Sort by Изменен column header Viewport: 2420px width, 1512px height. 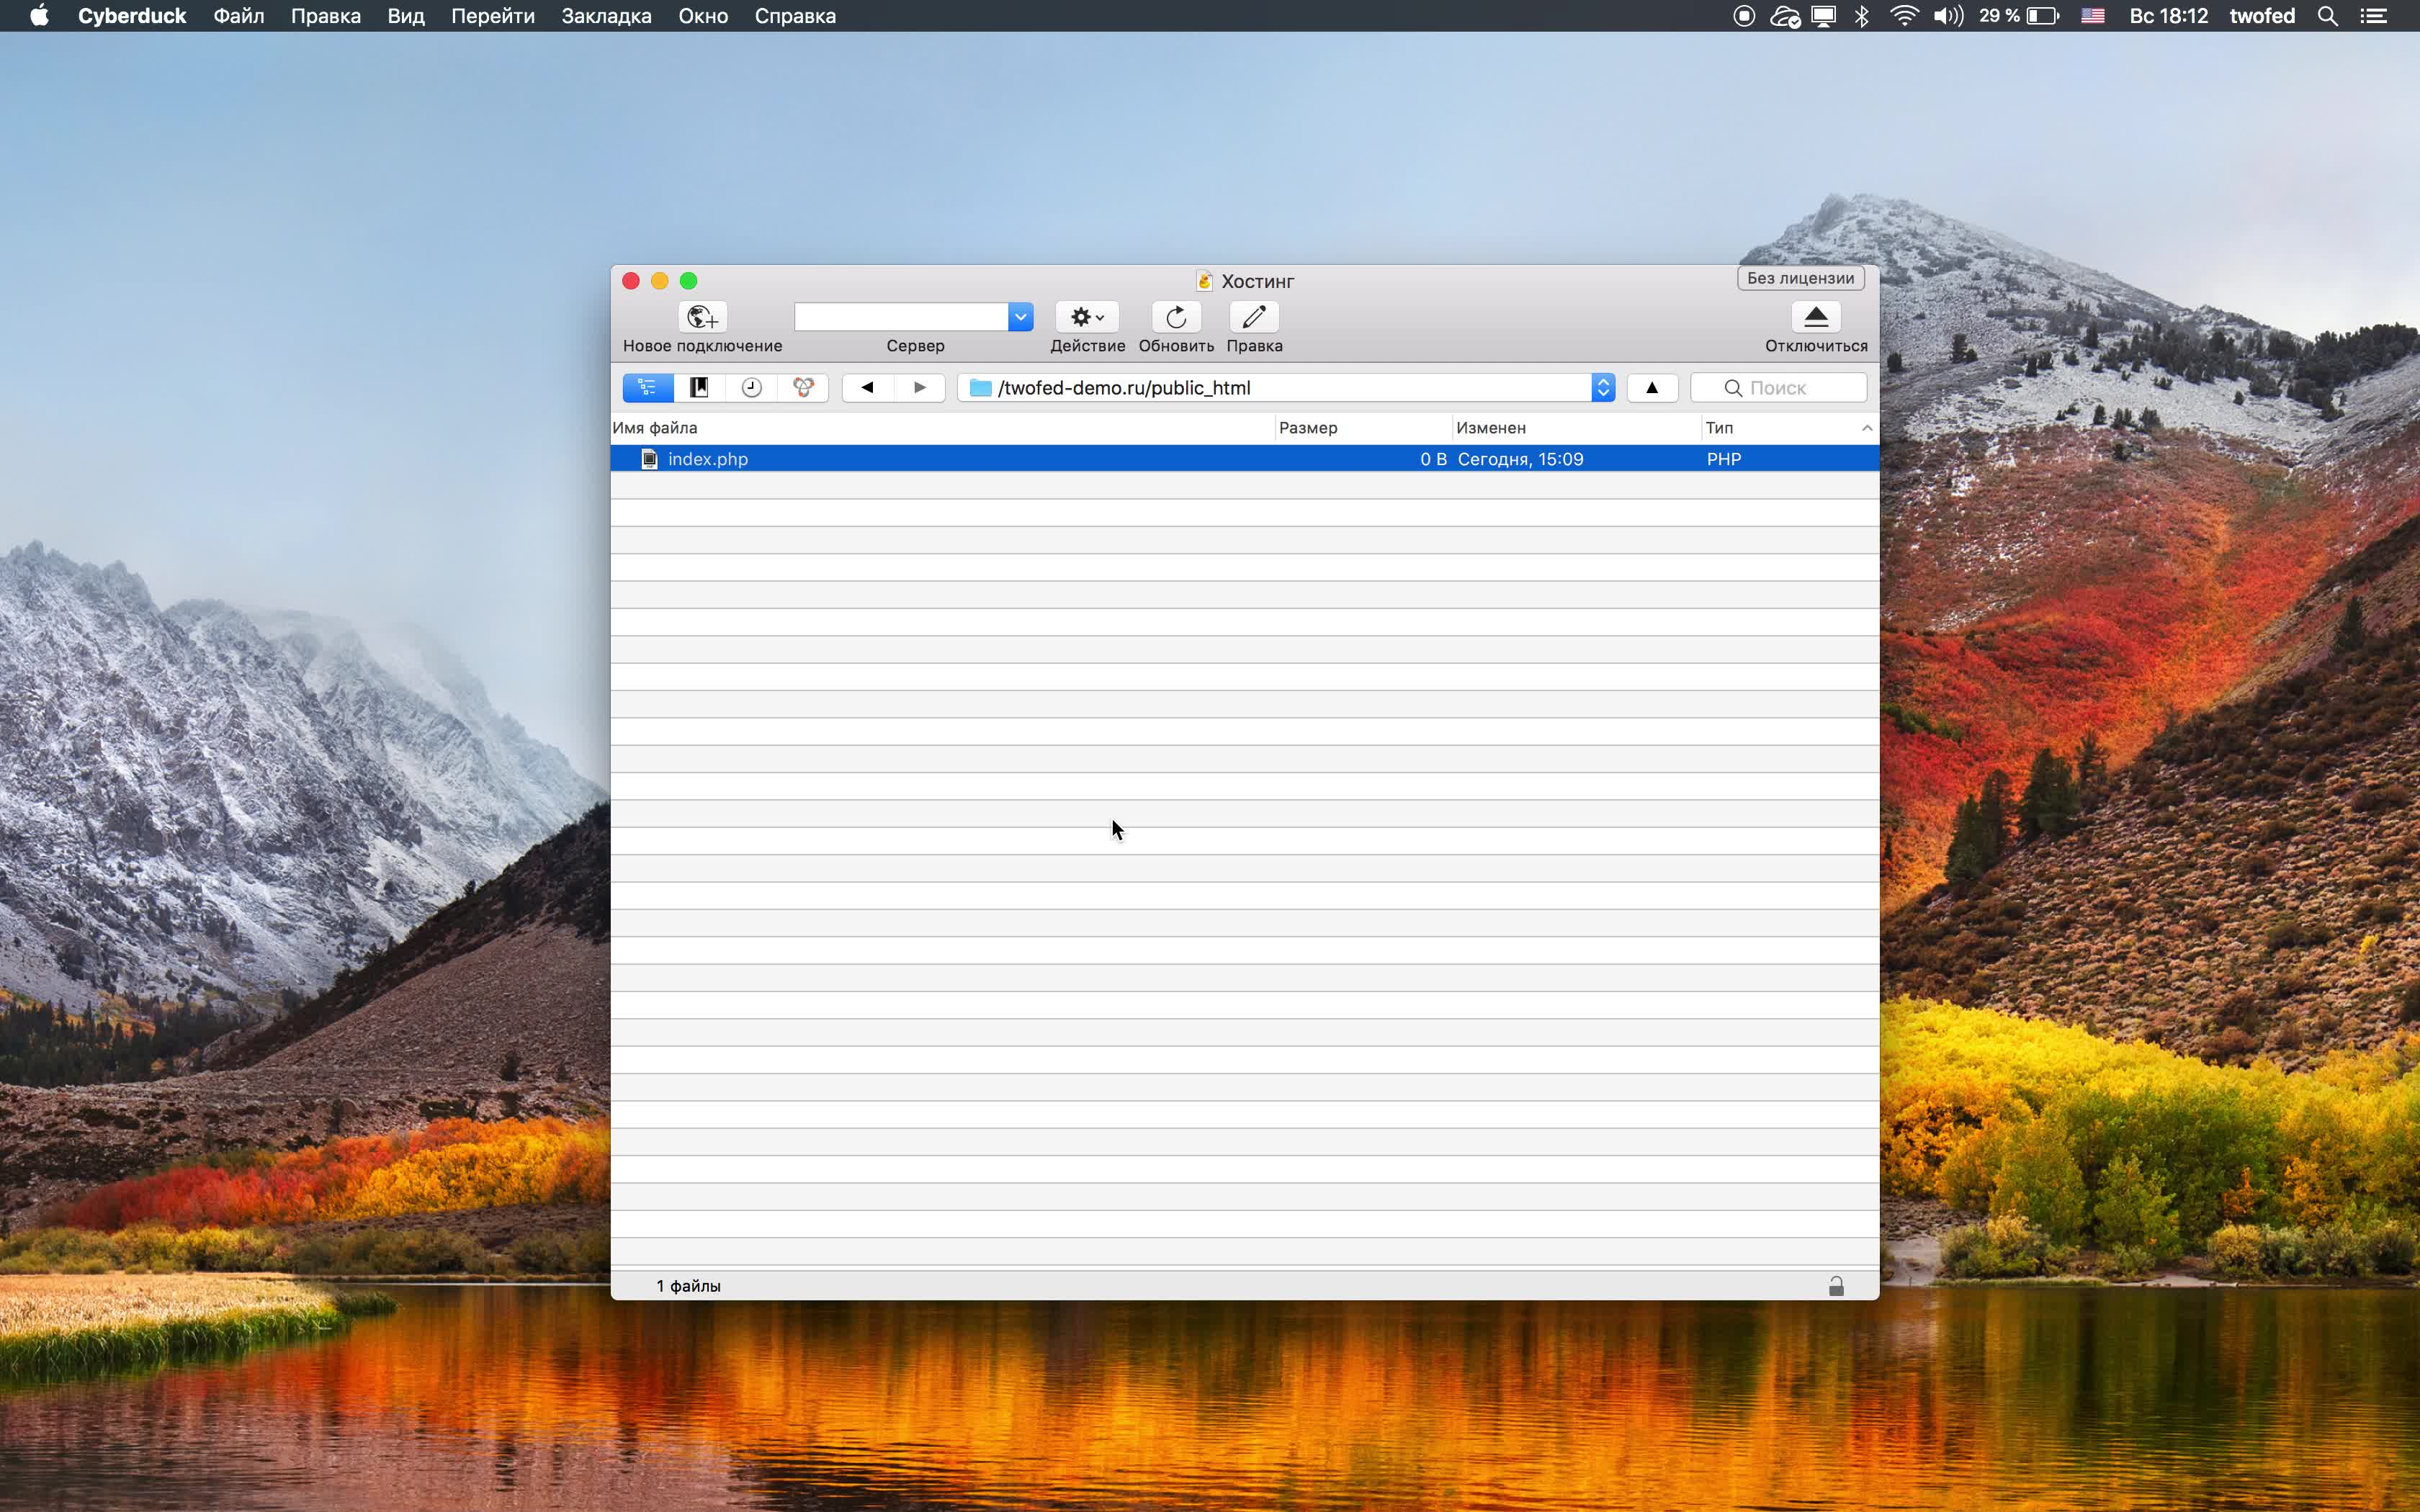pos(1577,428)
